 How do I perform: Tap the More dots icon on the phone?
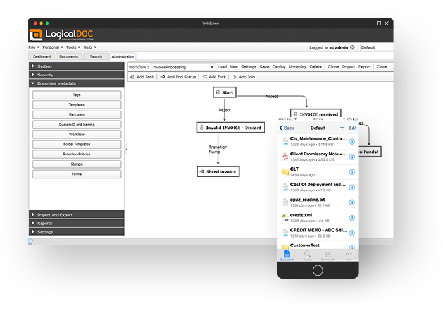(349, 253)
